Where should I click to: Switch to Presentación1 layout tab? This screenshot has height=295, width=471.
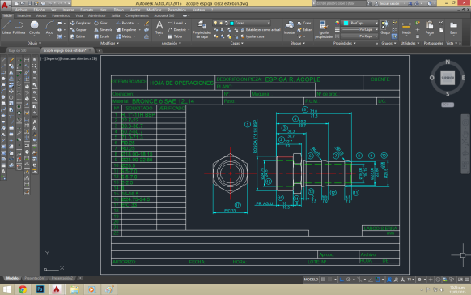[x=35, y=278]
